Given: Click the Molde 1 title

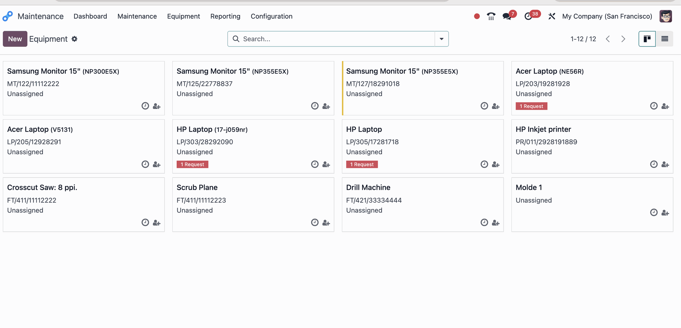Looking at the screenshot, I should (529, 187).
